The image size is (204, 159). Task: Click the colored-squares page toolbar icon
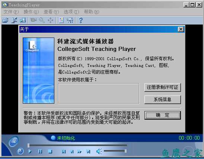pos(61,20)
